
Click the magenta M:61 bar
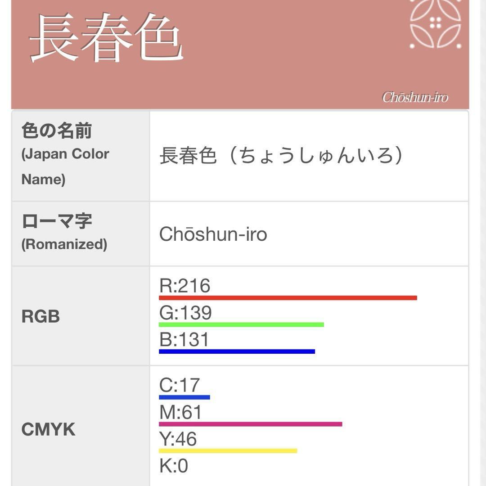250,424
